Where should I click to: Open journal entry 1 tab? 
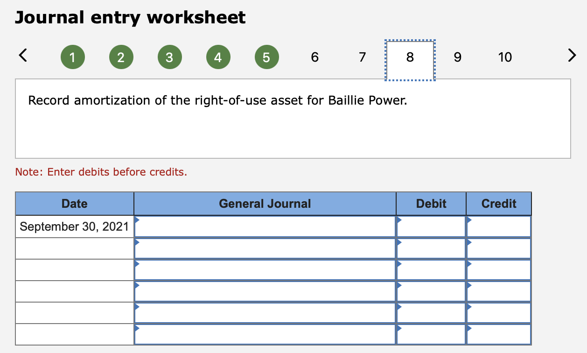click(72, 57)
